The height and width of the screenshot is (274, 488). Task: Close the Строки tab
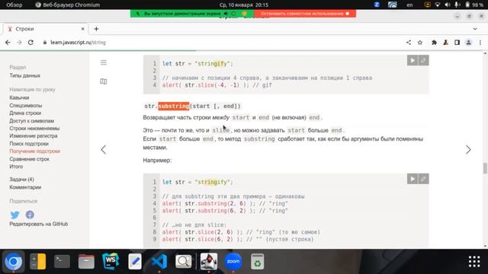pyautogui.click(x=83, y=29)
